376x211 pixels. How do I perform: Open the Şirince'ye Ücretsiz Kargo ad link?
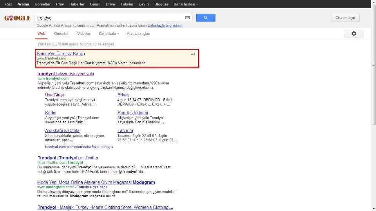pyautogui.click(x=61, y=54)
